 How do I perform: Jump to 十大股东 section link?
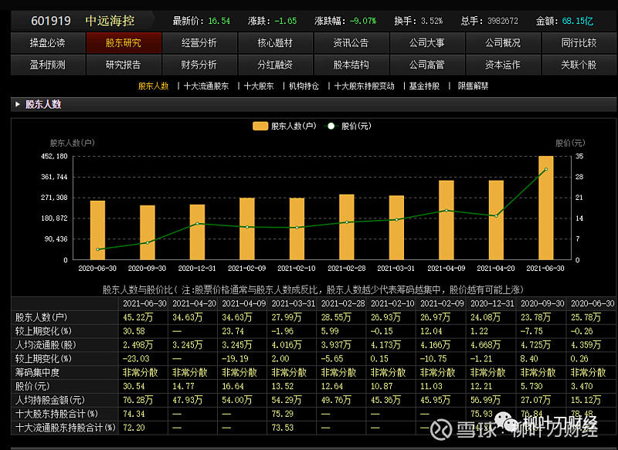click(259, 86)
